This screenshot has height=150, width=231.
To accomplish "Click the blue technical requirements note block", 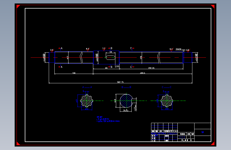I will coord(108,119).
